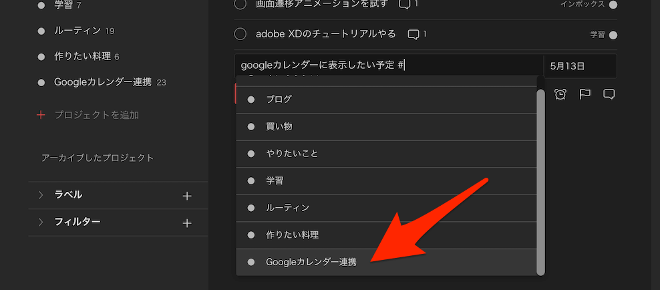Click plus icon next to フィルター
The width and height of the screenshot is (660, 290).
click(x=187, y=223)
